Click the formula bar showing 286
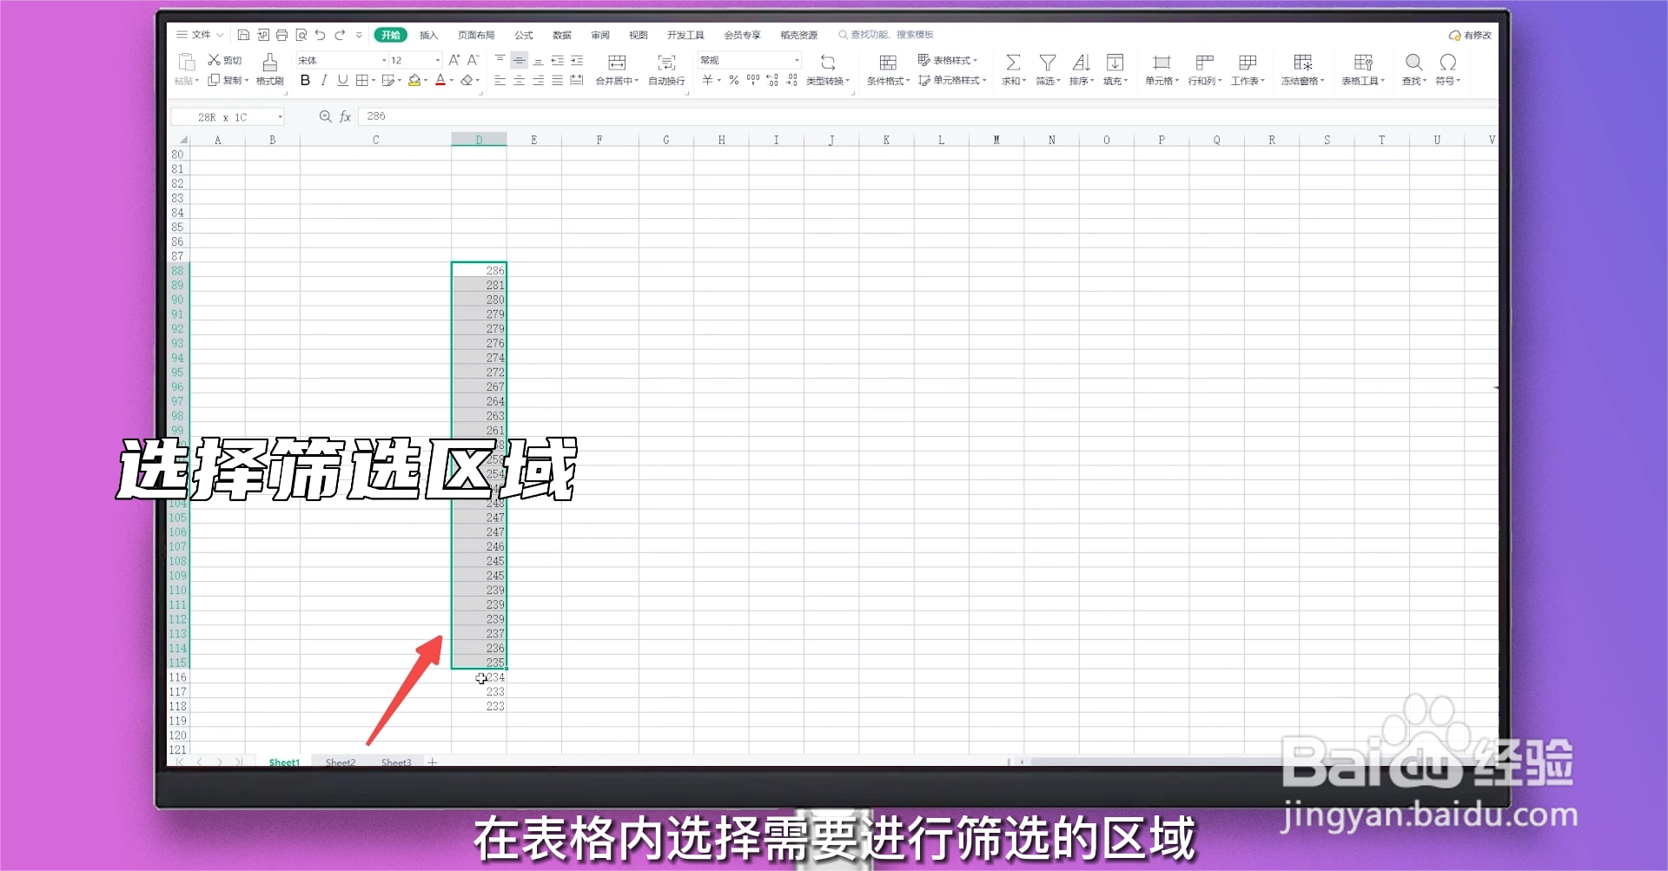Image resolution: width=1668 pixels, height=871 pixels. pos(928,116)
